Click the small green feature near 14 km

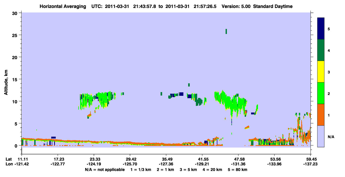[x=189, y=85]
